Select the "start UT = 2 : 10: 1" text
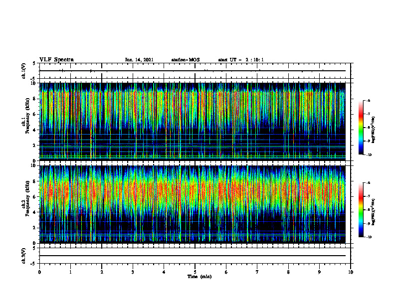This screenshot has width=395, height=305. [241, 60]
